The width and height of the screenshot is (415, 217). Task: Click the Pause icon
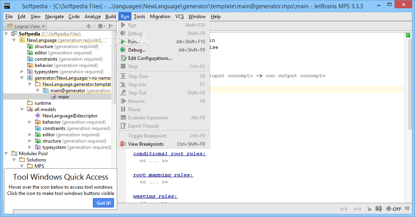click(123, 109)
